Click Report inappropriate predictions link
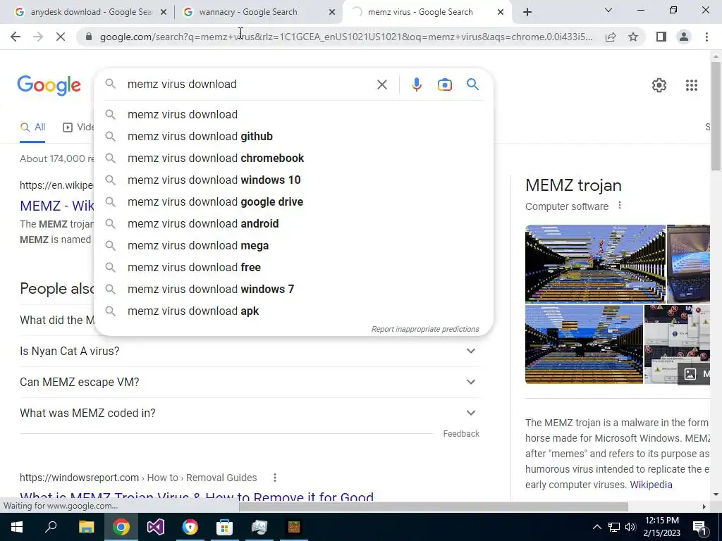This screenshot has width=722, height=541. 425,329
